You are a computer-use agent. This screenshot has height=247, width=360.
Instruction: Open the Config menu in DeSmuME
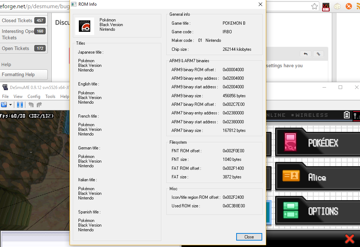pos(34,96)
